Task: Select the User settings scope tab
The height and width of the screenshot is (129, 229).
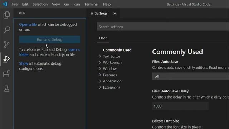Action: tap(103, 38)
